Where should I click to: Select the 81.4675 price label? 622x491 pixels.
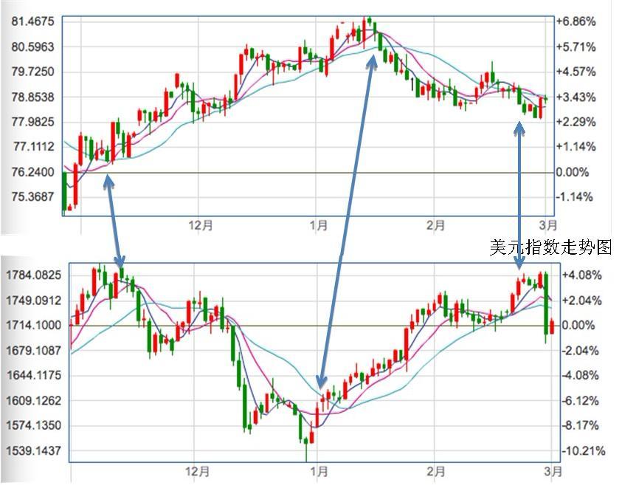[x=33, y=21]
